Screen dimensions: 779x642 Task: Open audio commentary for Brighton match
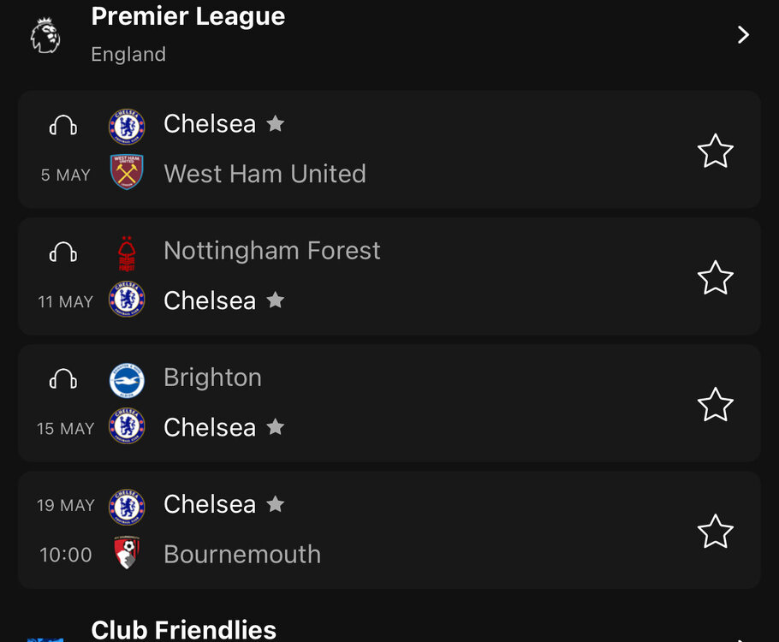(63, 378)
